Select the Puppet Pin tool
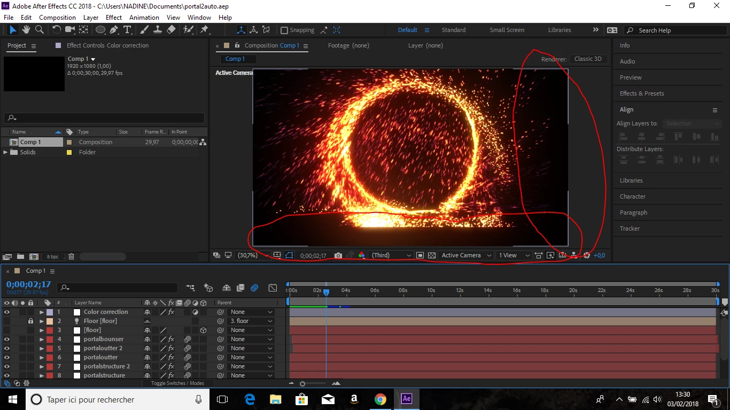The image size is (730, 410). (204, 30)
